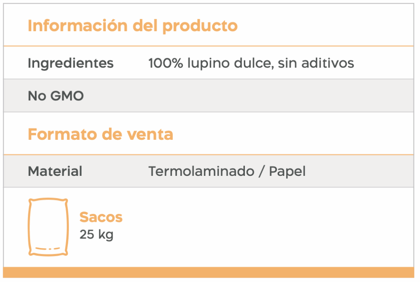Click the "25 kg" weight text
This screenshot has width=420, height=282.
[x=96, y=234]
